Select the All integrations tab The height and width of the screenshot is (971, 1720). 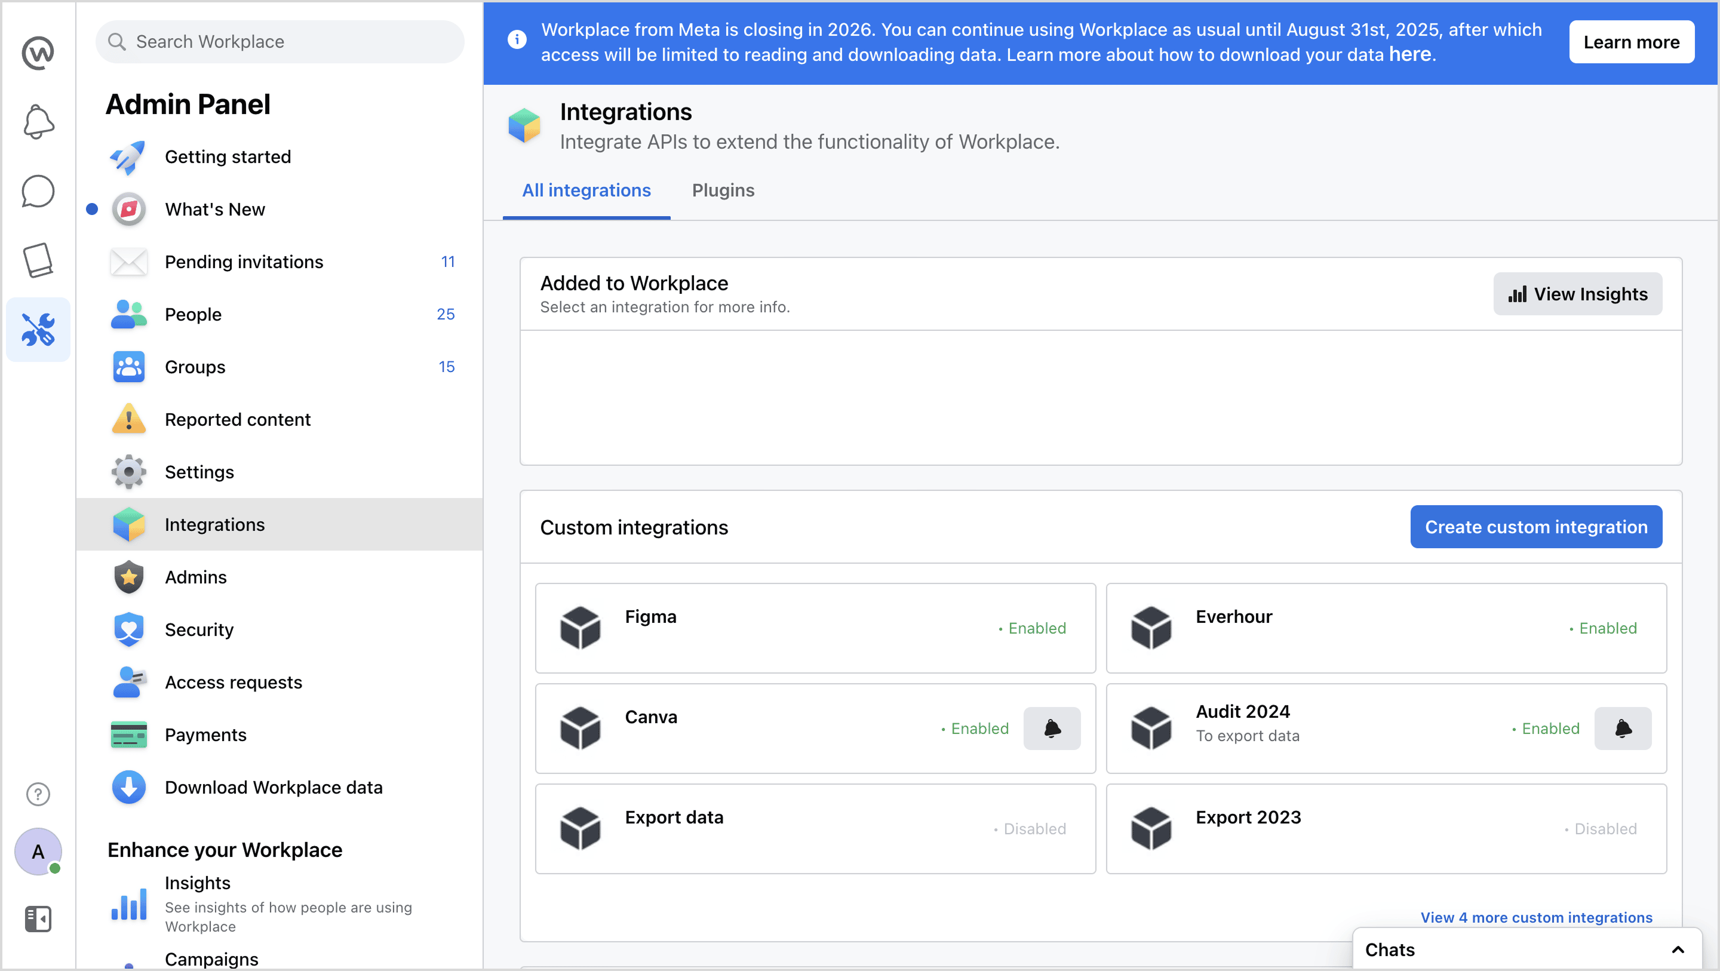coord(585,190)
